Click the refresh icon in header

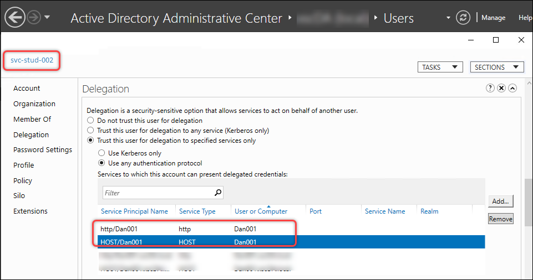[x=463, y=18]
